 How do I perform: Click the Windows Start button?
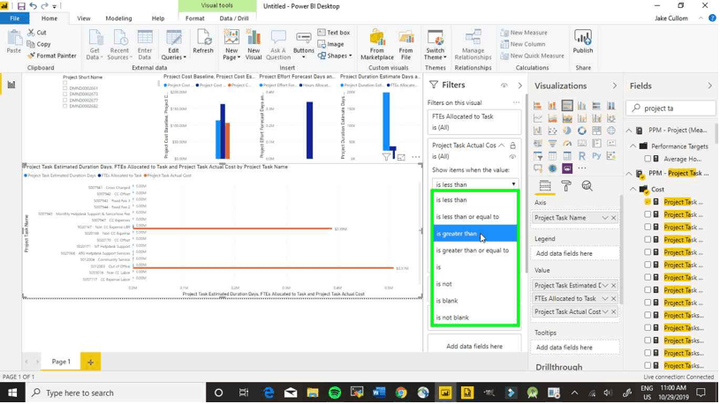click(12, 393)
